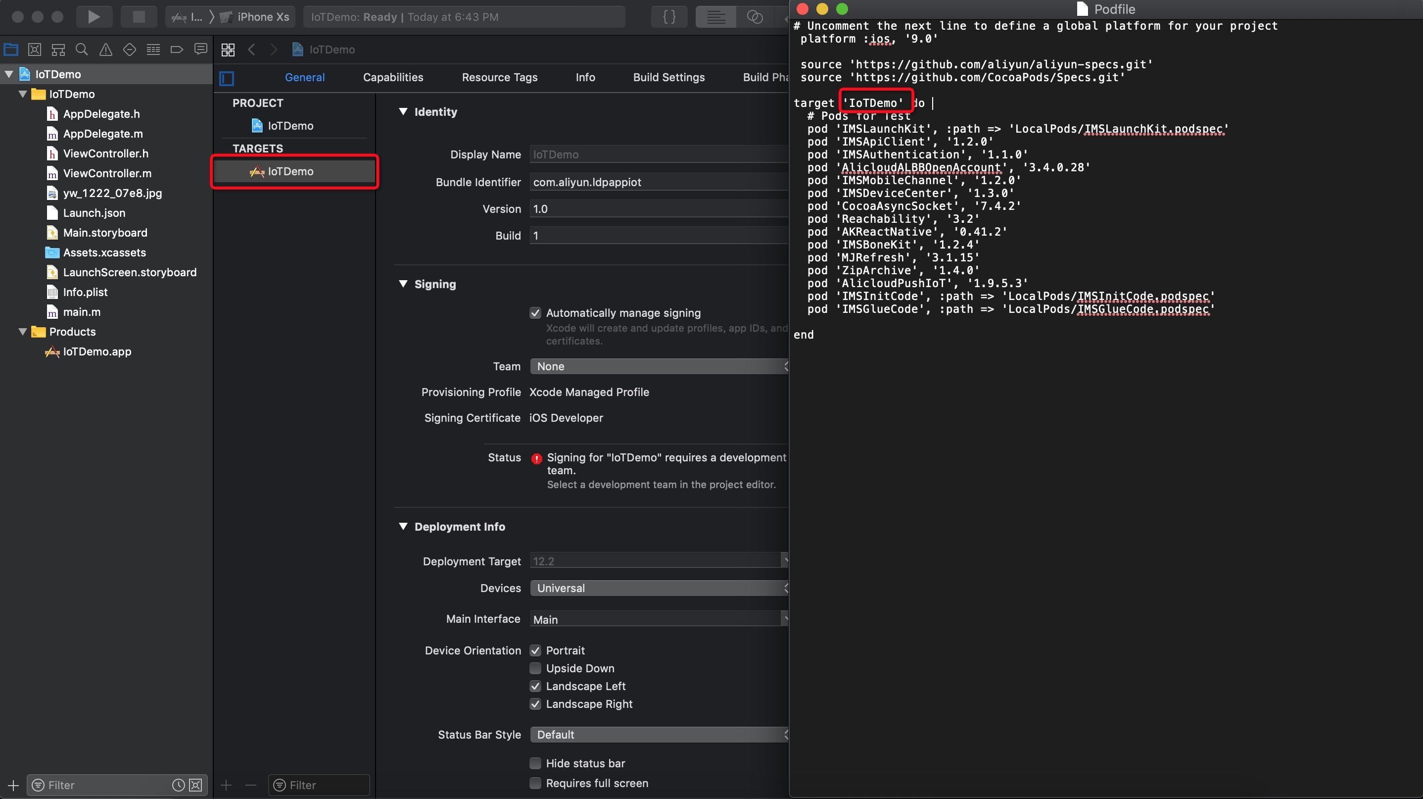Open the Symbol navigator
Screen dimensions: 1423x799
[58, 50]
